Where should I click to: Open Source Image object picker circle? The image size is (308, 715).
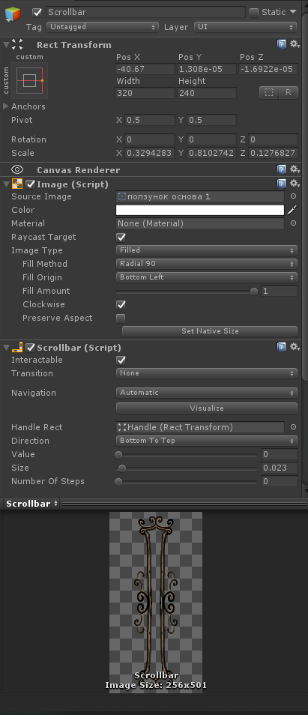294,196
